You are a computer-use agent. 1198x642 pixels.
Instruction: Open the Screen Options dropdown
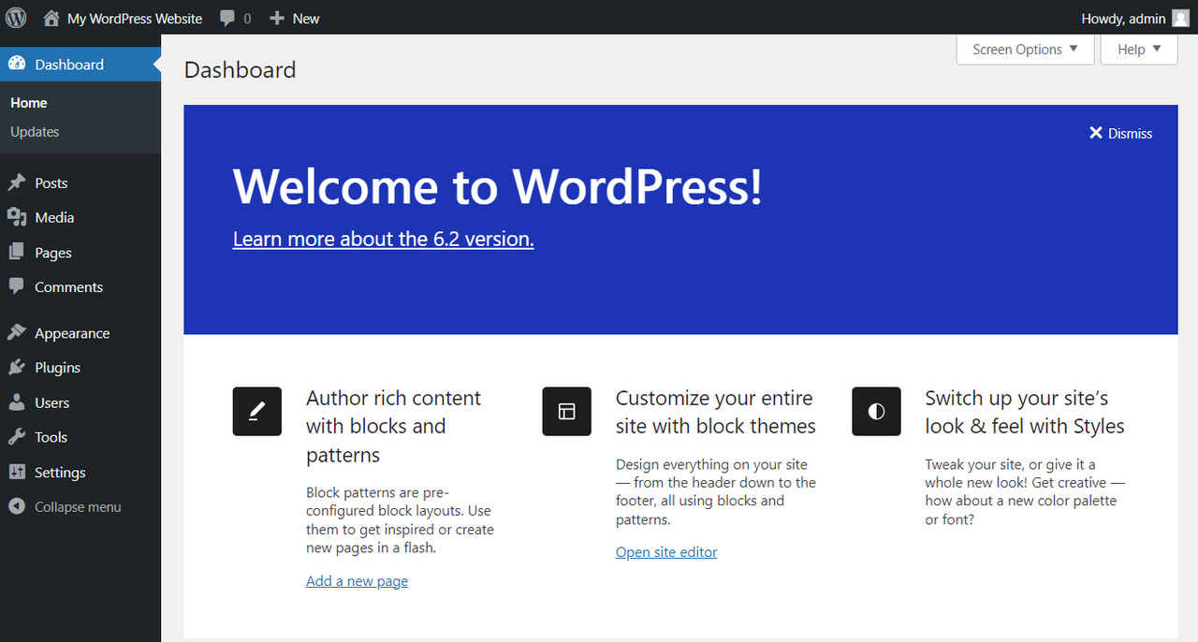click(x=1024, y=49)
